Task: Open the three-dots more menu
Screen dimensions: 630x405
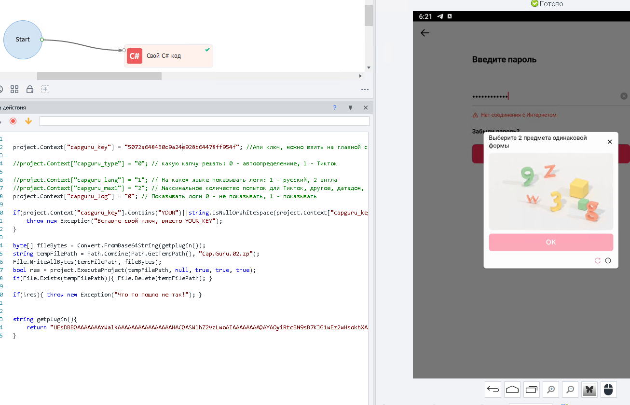Action: point(365,89)
